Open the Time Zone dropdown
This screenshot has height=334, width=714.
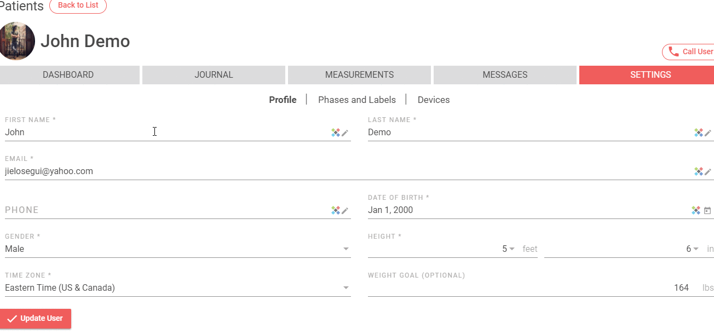coord(346,288)
